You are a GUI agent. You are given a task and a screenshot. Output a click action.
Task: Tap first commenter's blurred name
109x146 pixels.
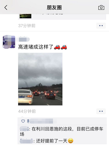pos(24,129)
